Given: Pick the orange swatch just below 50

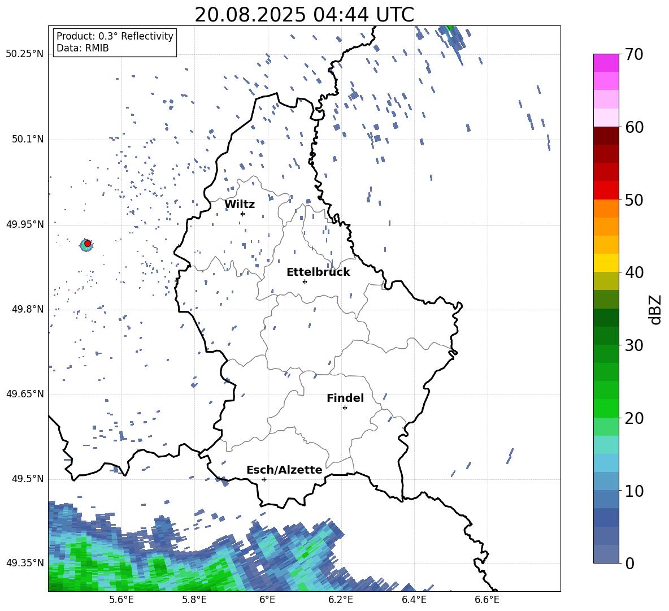Looking at the screenshot, I should (x=606, y=209).
